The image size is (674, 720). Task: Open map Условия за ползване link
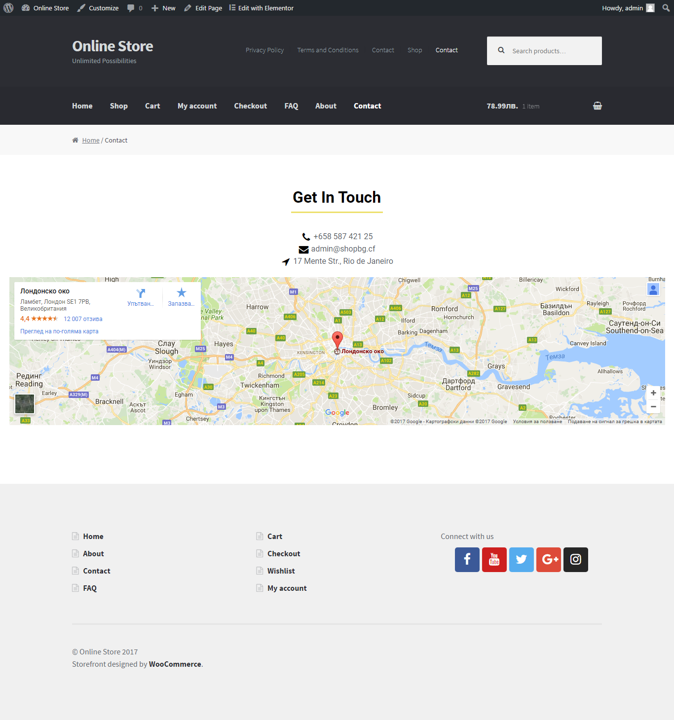coord(537,422)
